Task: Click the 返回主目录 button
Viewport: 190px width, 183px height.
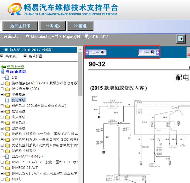Action: (x=20, y=26)
